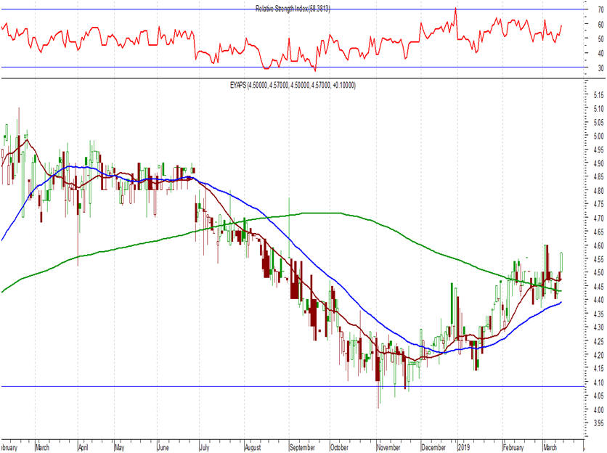
Task: Select the July month axis label
Action: 204,447
